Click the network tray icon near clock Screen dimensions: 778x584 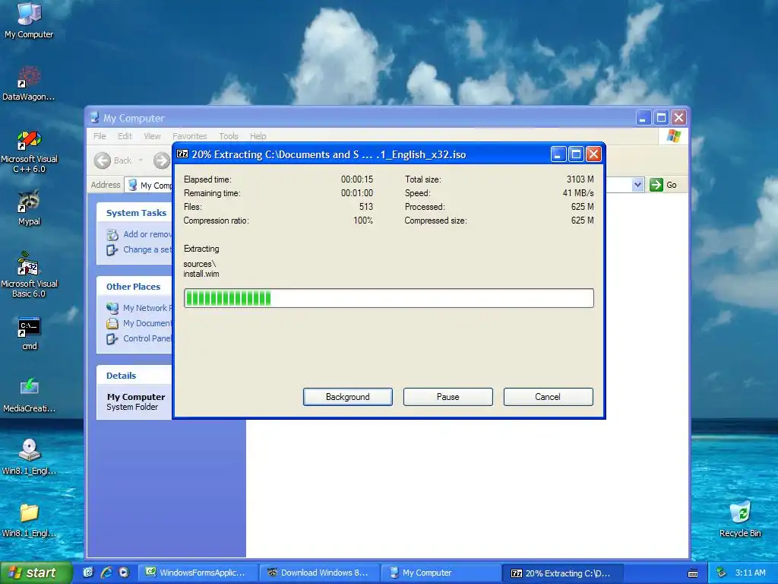click(x=722, y=573)
